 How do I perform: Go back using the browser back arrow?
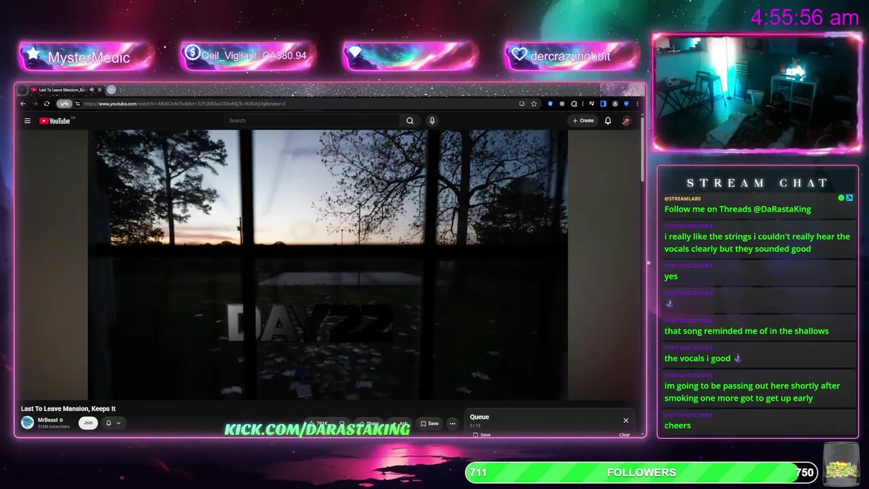pos(23,104)
